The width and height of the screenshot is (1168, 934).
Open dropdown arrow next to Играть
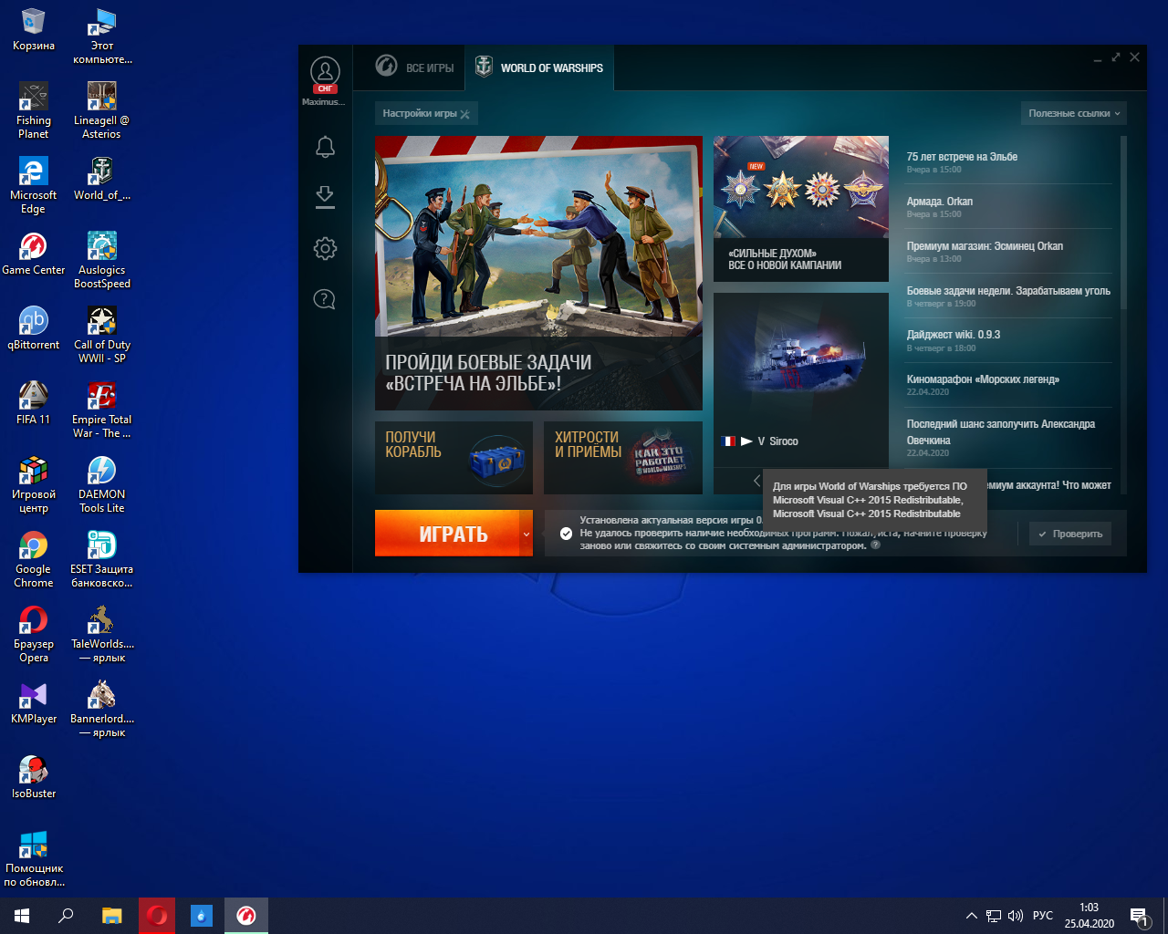527,534
